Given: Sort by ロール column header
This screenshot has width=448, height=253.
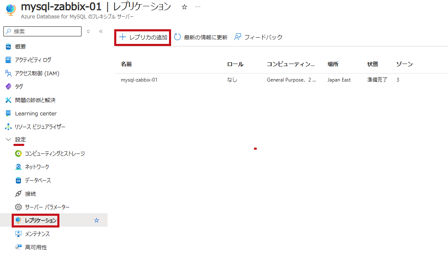Looking at the screenshot, I should tap(235, 64).
